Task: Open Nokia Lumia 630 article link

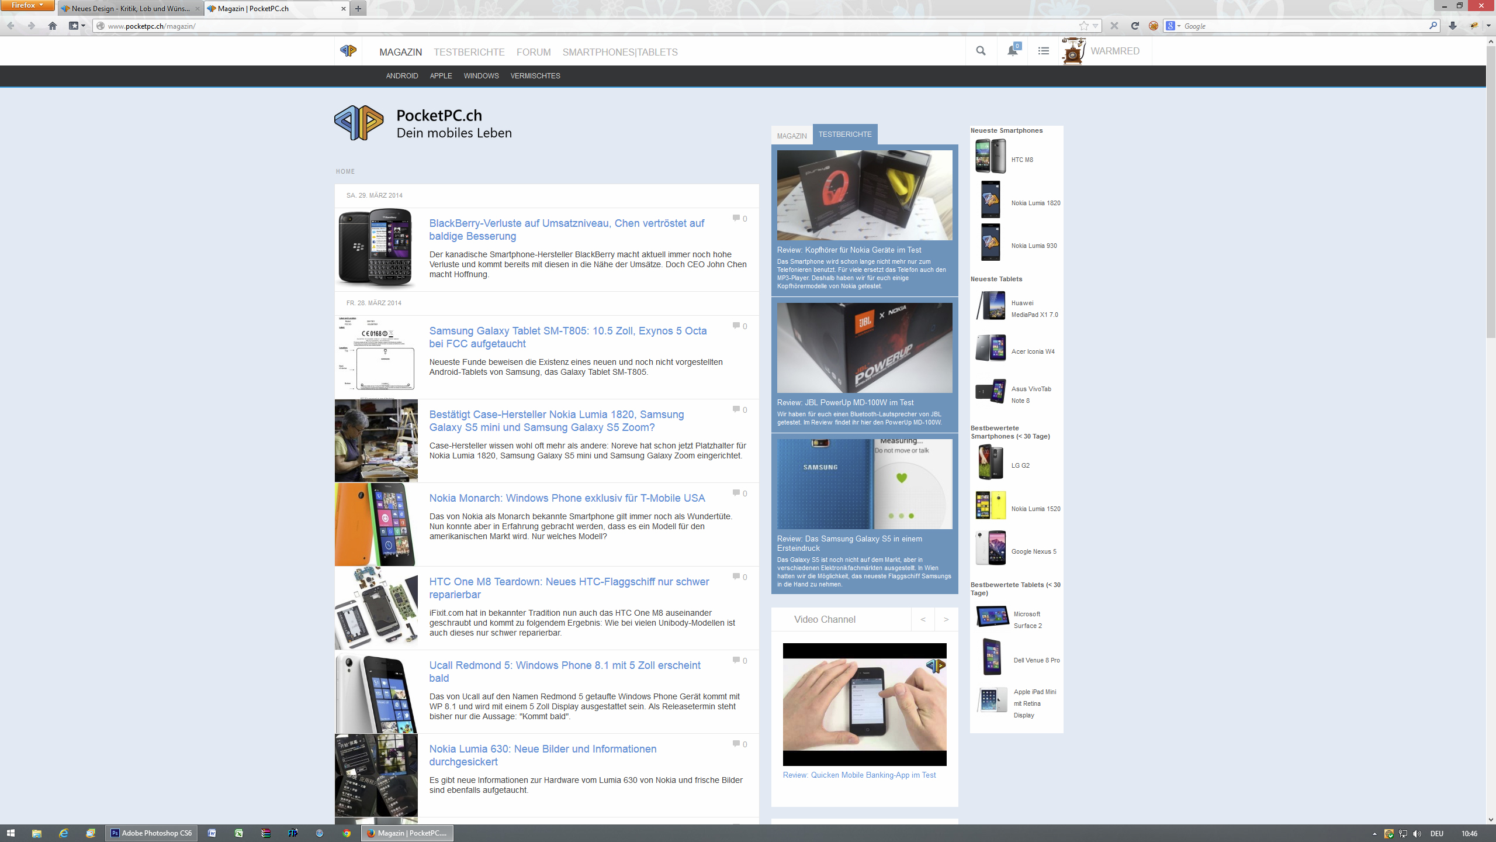Action: tap(543, 755)
